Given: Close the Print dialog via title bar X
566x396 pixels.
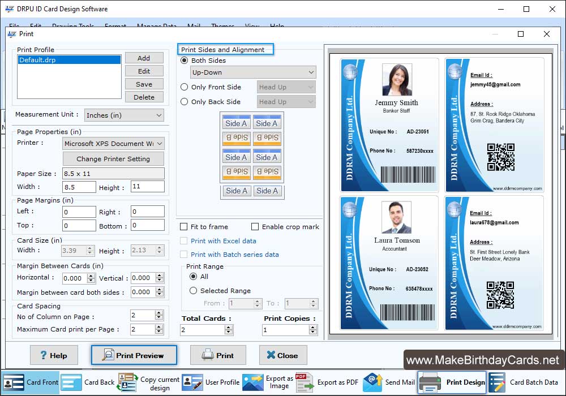Looking at the screenshot, I should pyautogui.click(x=547, y=34).
